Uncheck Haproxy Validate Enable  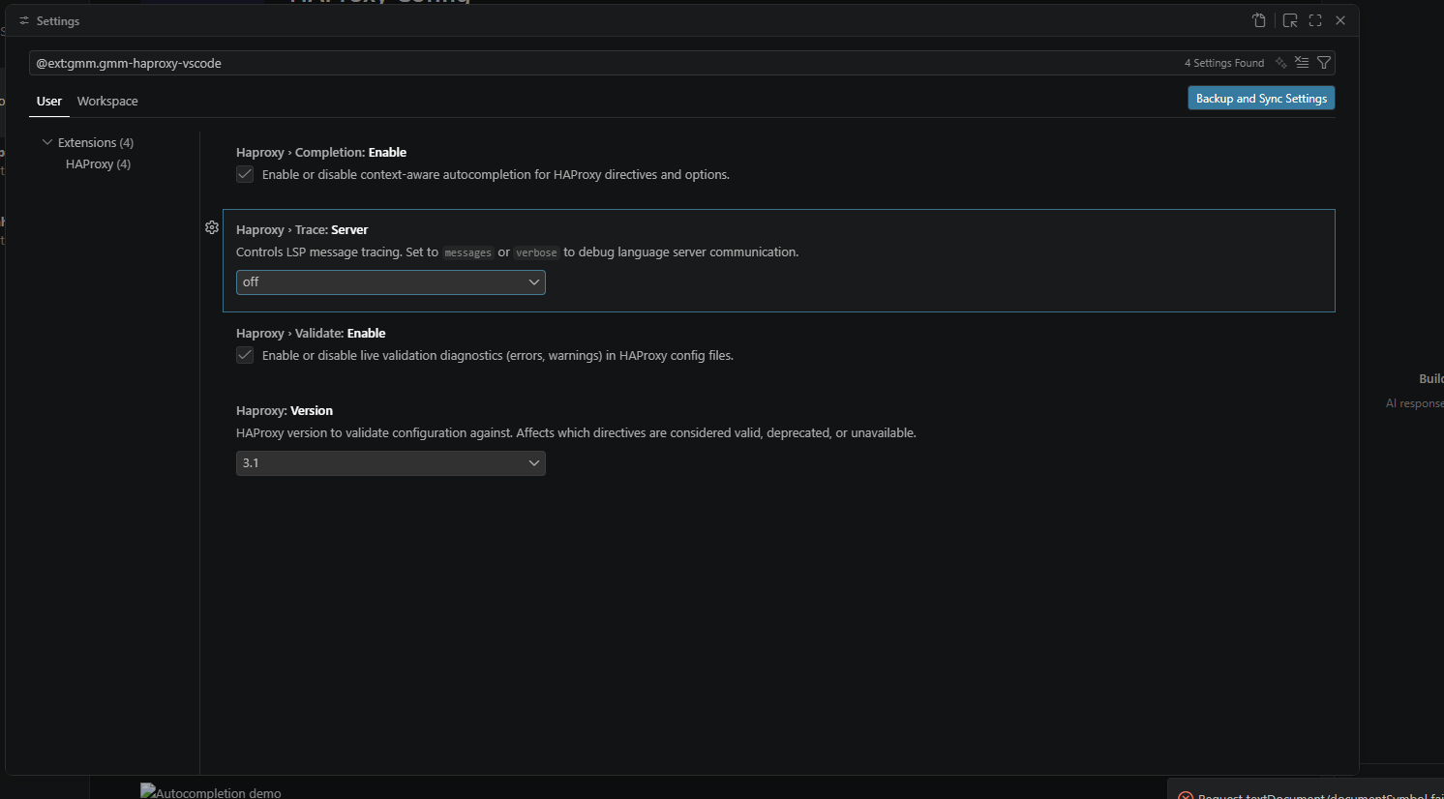(x=245, y=355)
